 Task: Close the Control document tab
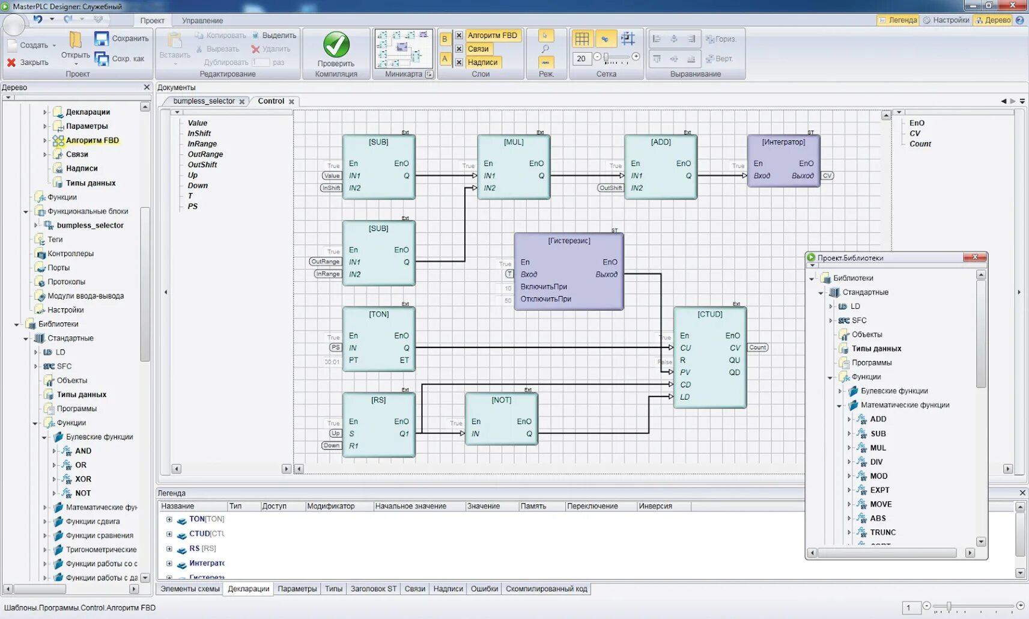(x=291, y=102)
